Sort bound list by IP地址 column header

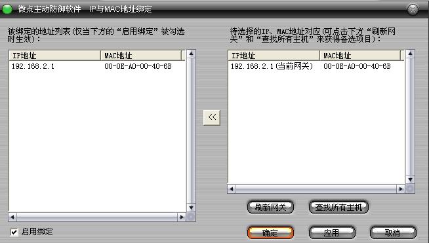[x=54, y=56]
